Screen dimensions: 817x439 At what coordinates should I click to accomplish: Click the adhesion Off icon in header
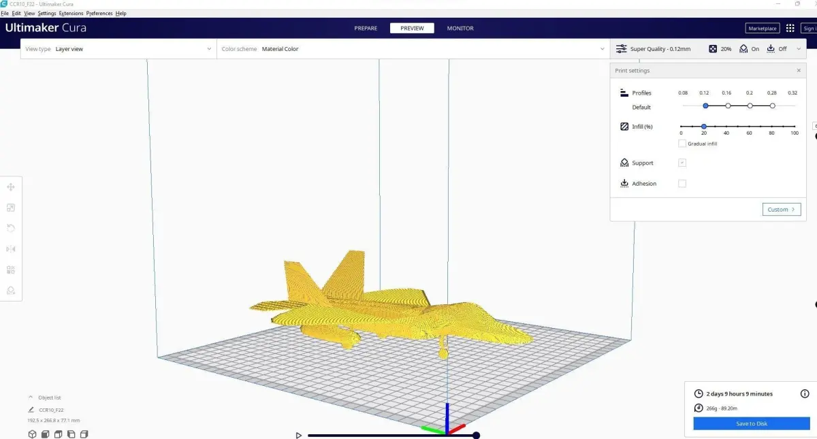(x=771, y=49)
